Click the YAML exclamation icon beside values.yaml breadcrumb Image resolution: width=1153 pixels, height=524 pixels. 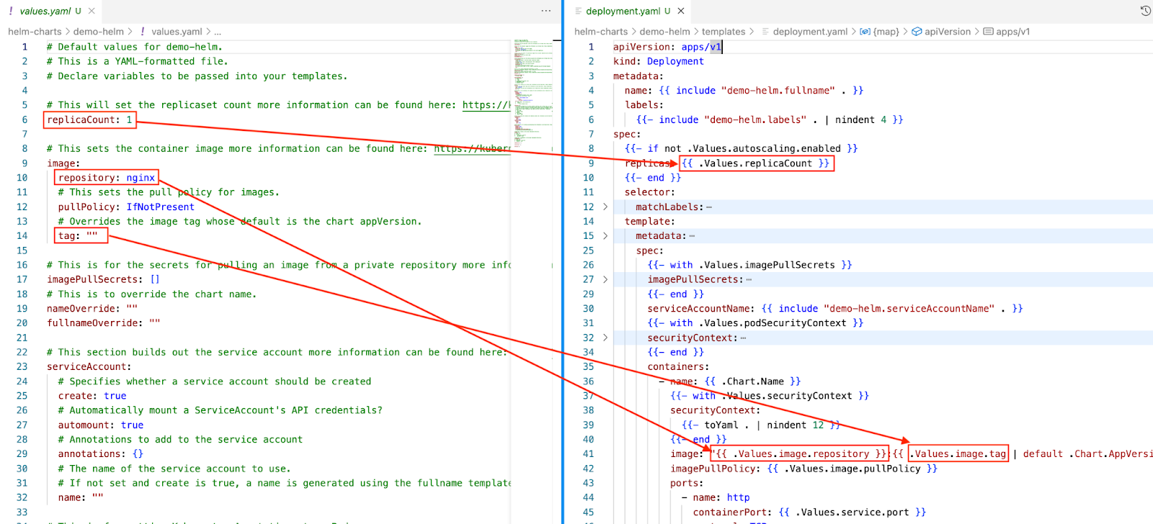point(143,32)
